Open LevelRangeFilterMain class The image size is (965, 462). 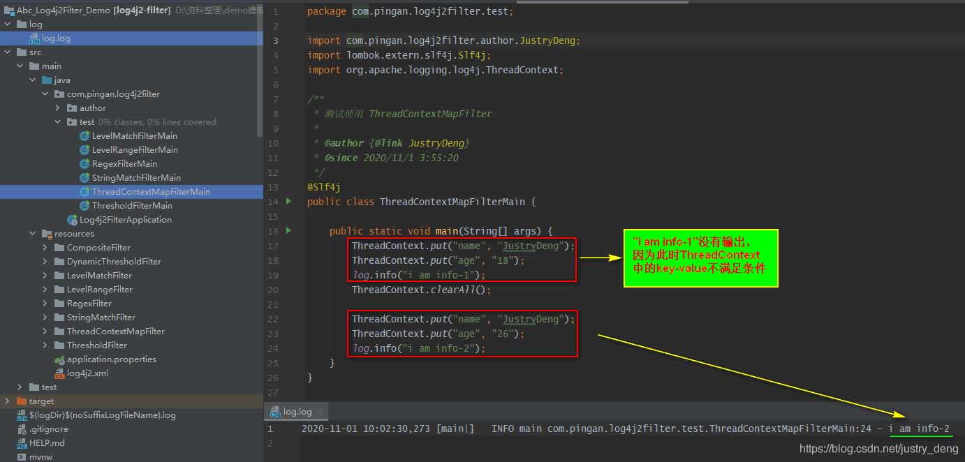135,150
